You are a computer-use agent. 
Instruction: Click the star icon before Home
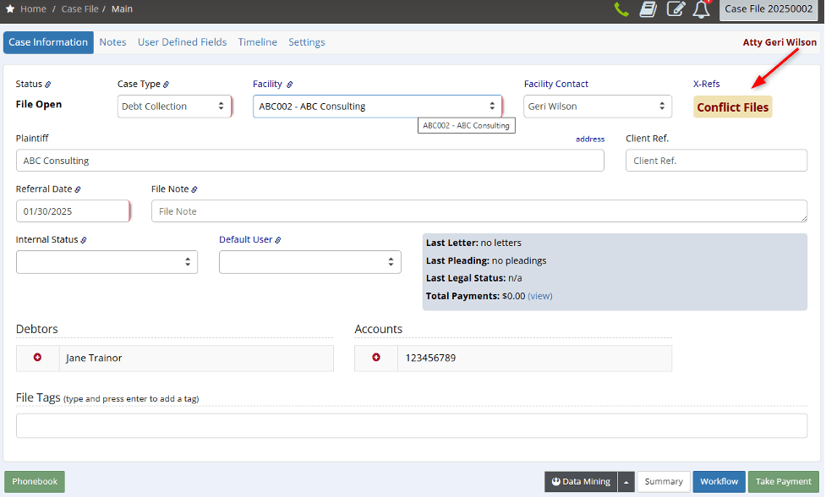tap(10, 8)
